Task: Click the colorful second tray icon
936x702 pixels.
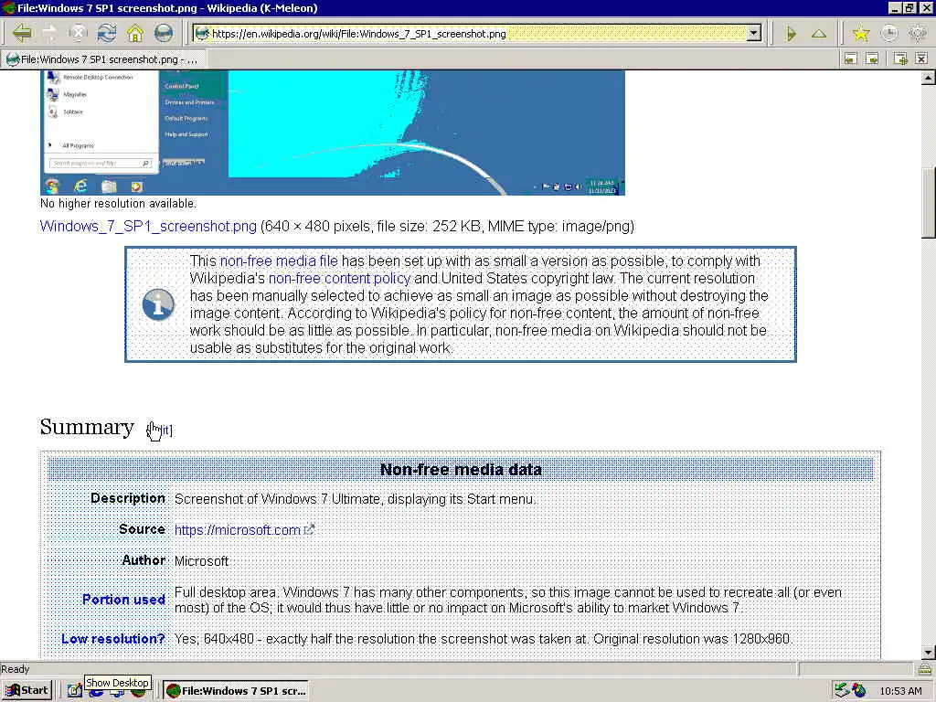Action: 859,690
